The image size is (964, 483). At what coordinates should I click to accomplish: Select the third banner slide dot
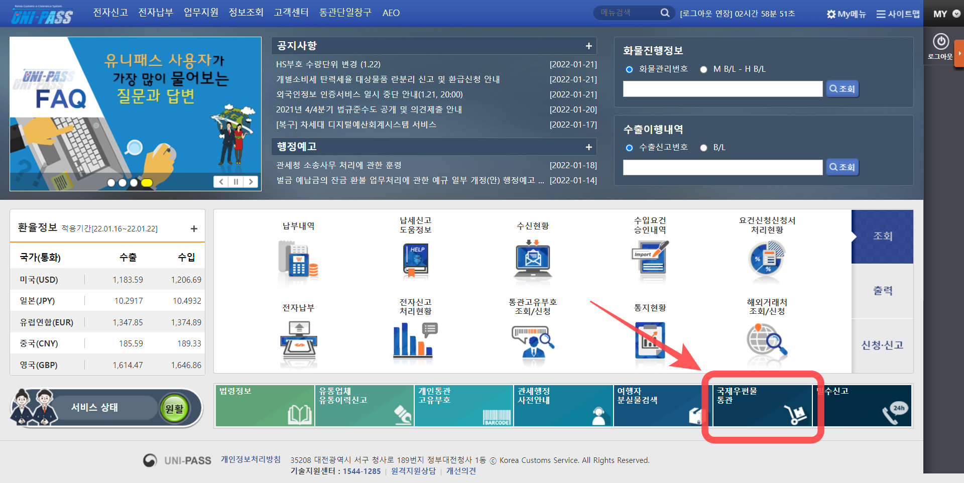point(134,183)
